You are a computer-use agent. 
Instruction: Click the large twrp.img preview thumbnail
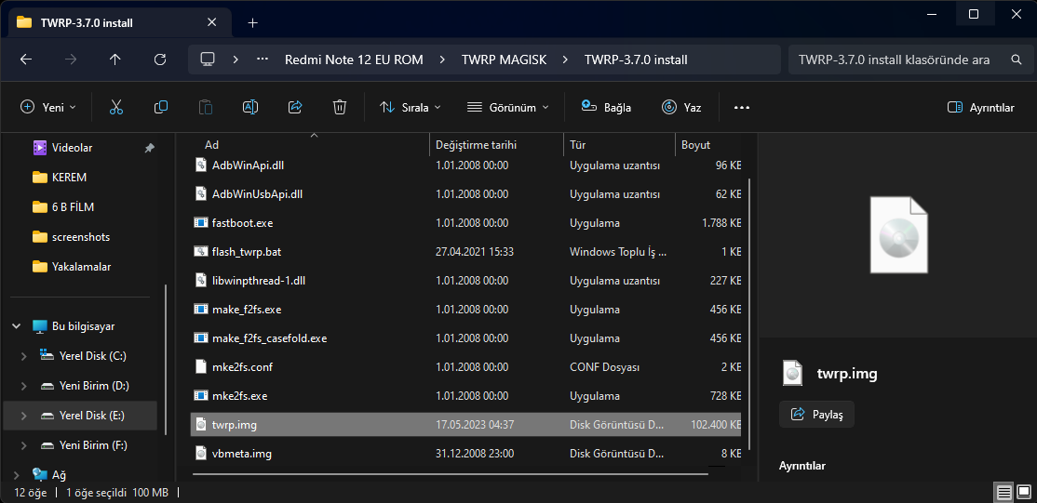click(x=898, y=234)
